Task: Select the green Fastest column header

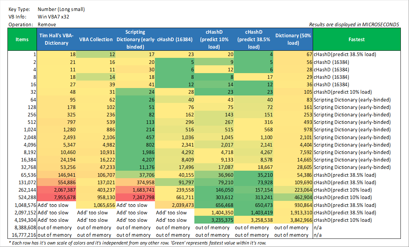Action: tap(356, 39)
